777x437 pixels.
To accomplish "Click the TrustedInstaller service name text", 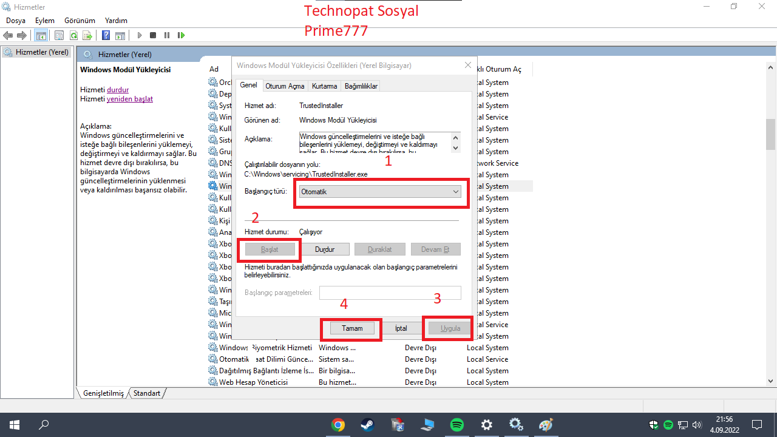I will coord(321,106).
